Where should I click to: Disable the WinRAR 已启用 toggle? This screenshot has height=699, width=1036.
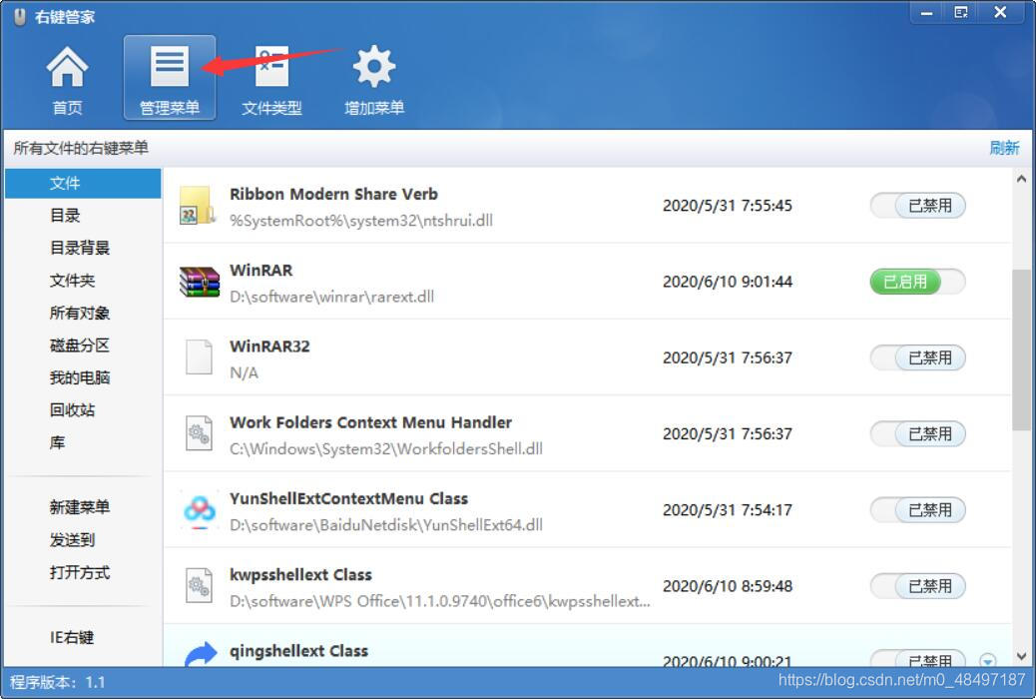pyautogui.click(x=918, y=282)
